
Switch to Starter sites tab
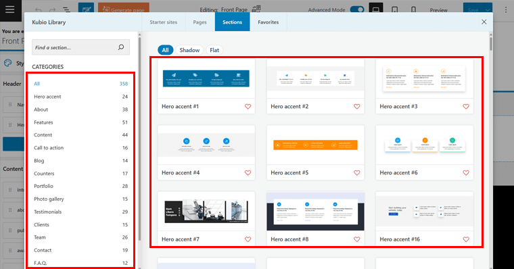[x=163, y=22]
